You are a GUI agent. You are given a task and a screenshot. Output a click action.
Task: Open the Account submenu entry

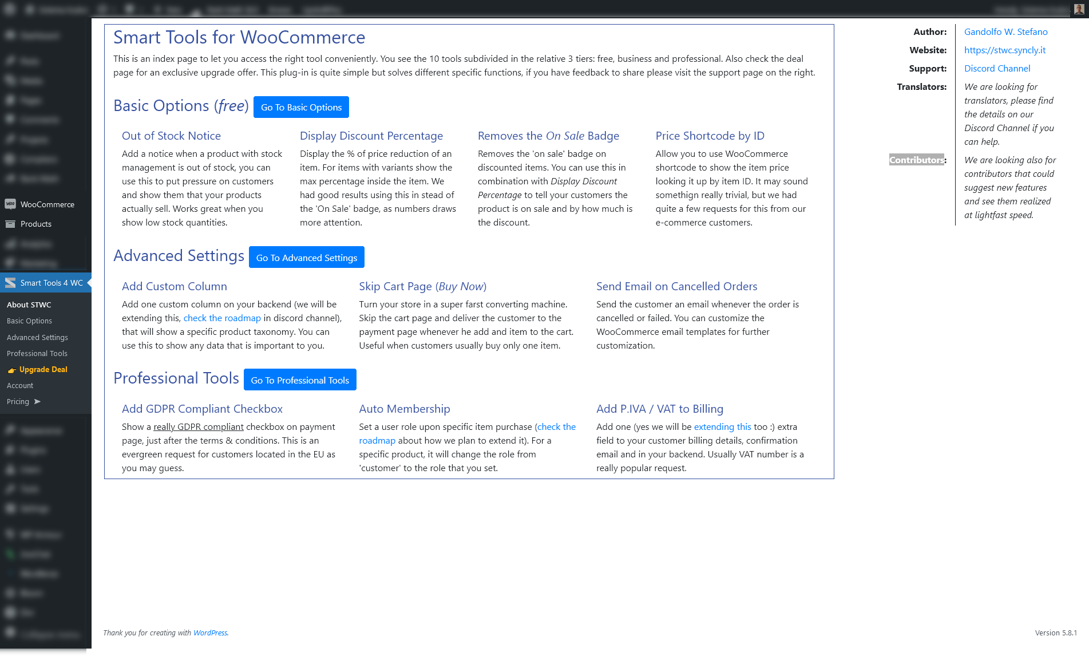point(20,386)
